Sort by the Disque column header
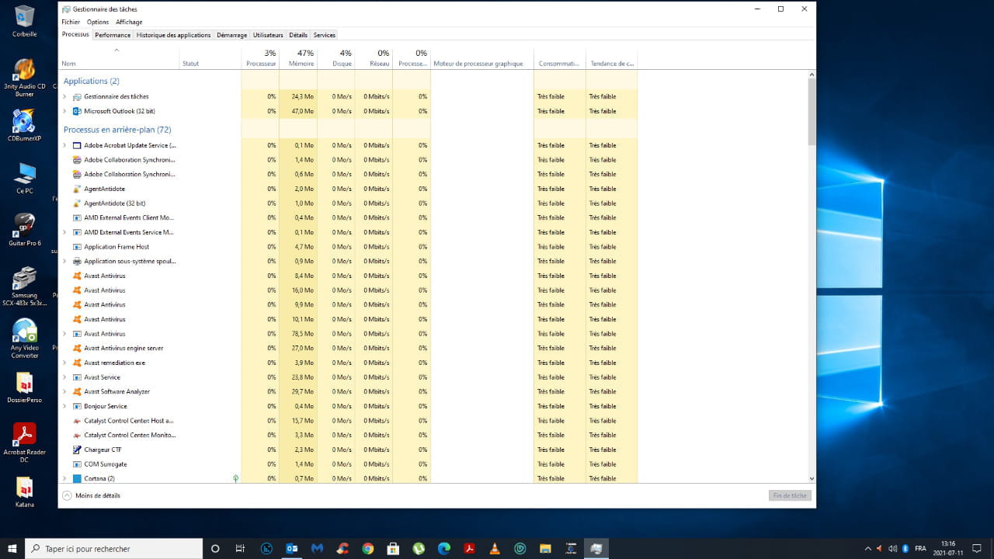Screen dimensions: 994x559 click(x=336, y=58)
